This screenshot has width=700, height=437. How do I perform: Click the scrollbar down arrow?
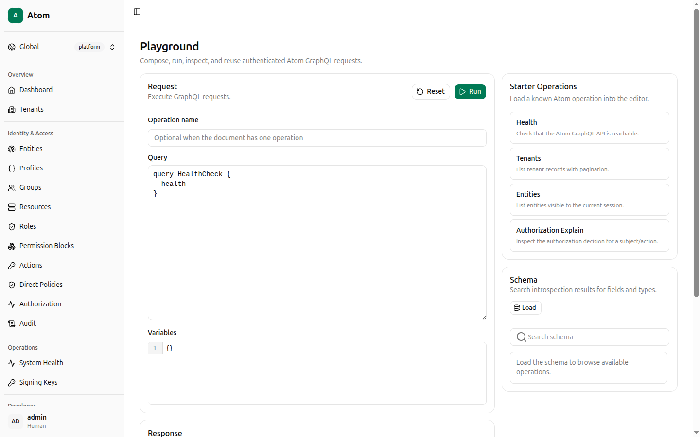click(696, 433)
